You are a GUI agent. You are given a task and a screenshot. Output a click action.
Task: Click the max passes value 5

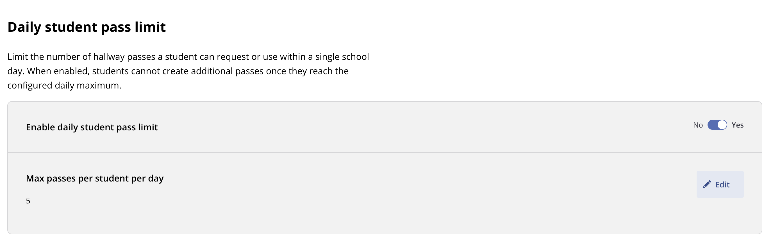click(28, 201)
